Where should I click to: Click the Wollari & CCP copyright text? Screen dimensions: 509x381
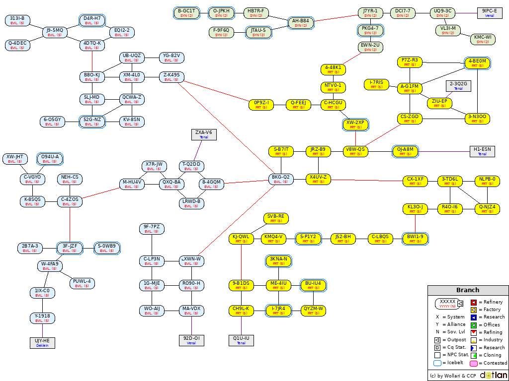tap(452, 375)
